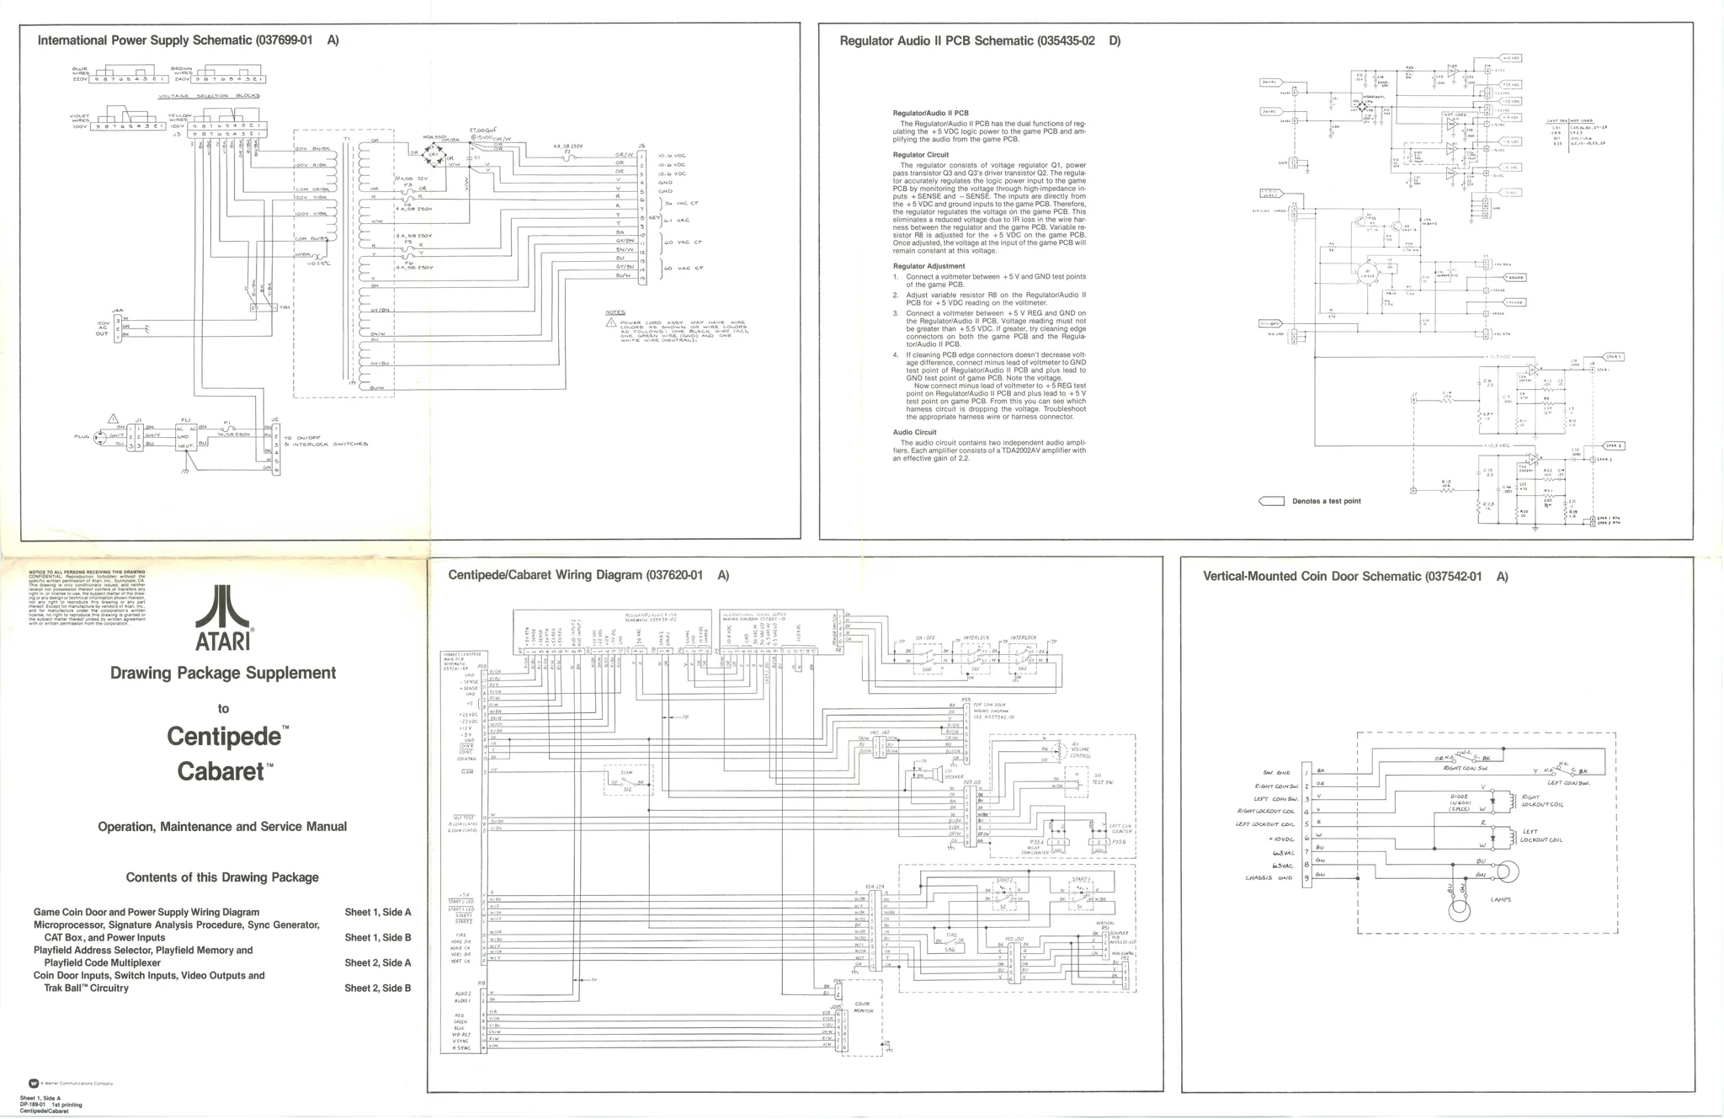Click the CR1 bridge rectifier diamond symbol
The height and width of the screenshot is (1119, 1724).
pos(434,155)
